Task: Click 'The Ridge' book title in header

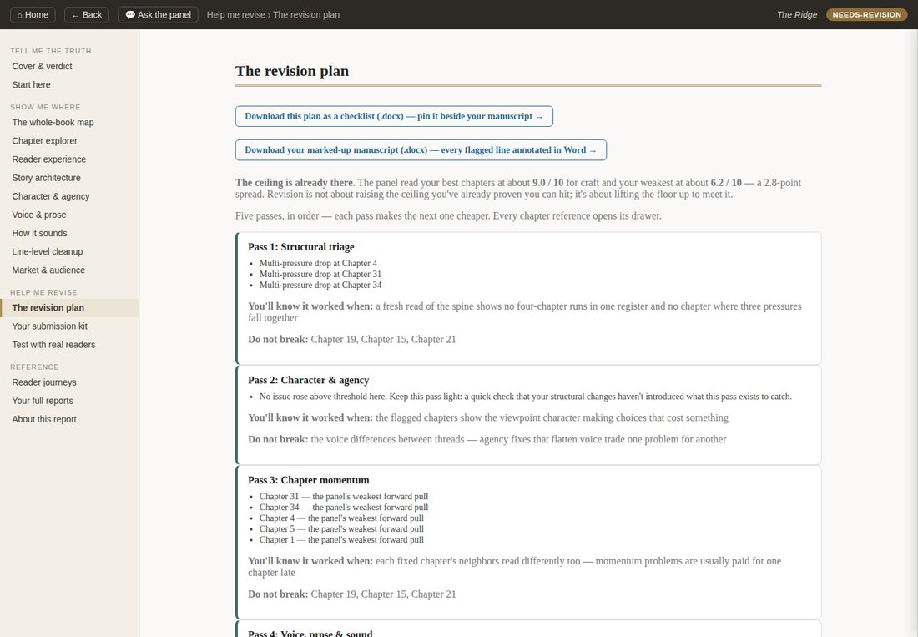Action: click(797, 15)
